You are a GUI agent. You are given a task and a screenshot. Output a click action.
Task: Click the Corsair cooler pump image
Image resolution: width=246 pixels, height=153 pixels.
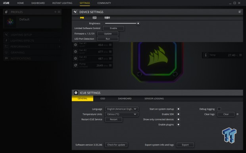click(158, 62)
